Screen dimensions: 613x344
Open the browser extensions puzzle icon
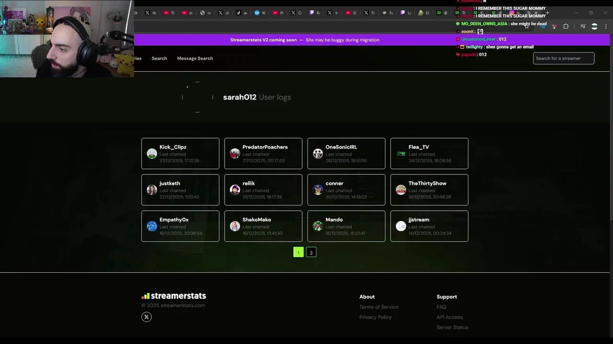point(566,27)
